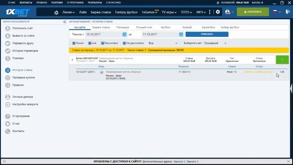Expand coupon row chevron

click(72, 60)
